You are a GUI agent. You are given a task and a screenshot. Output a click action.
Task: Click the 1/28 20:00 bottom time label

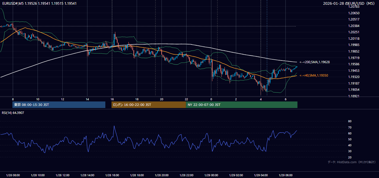pyautogui.click(x=162, y=175)
